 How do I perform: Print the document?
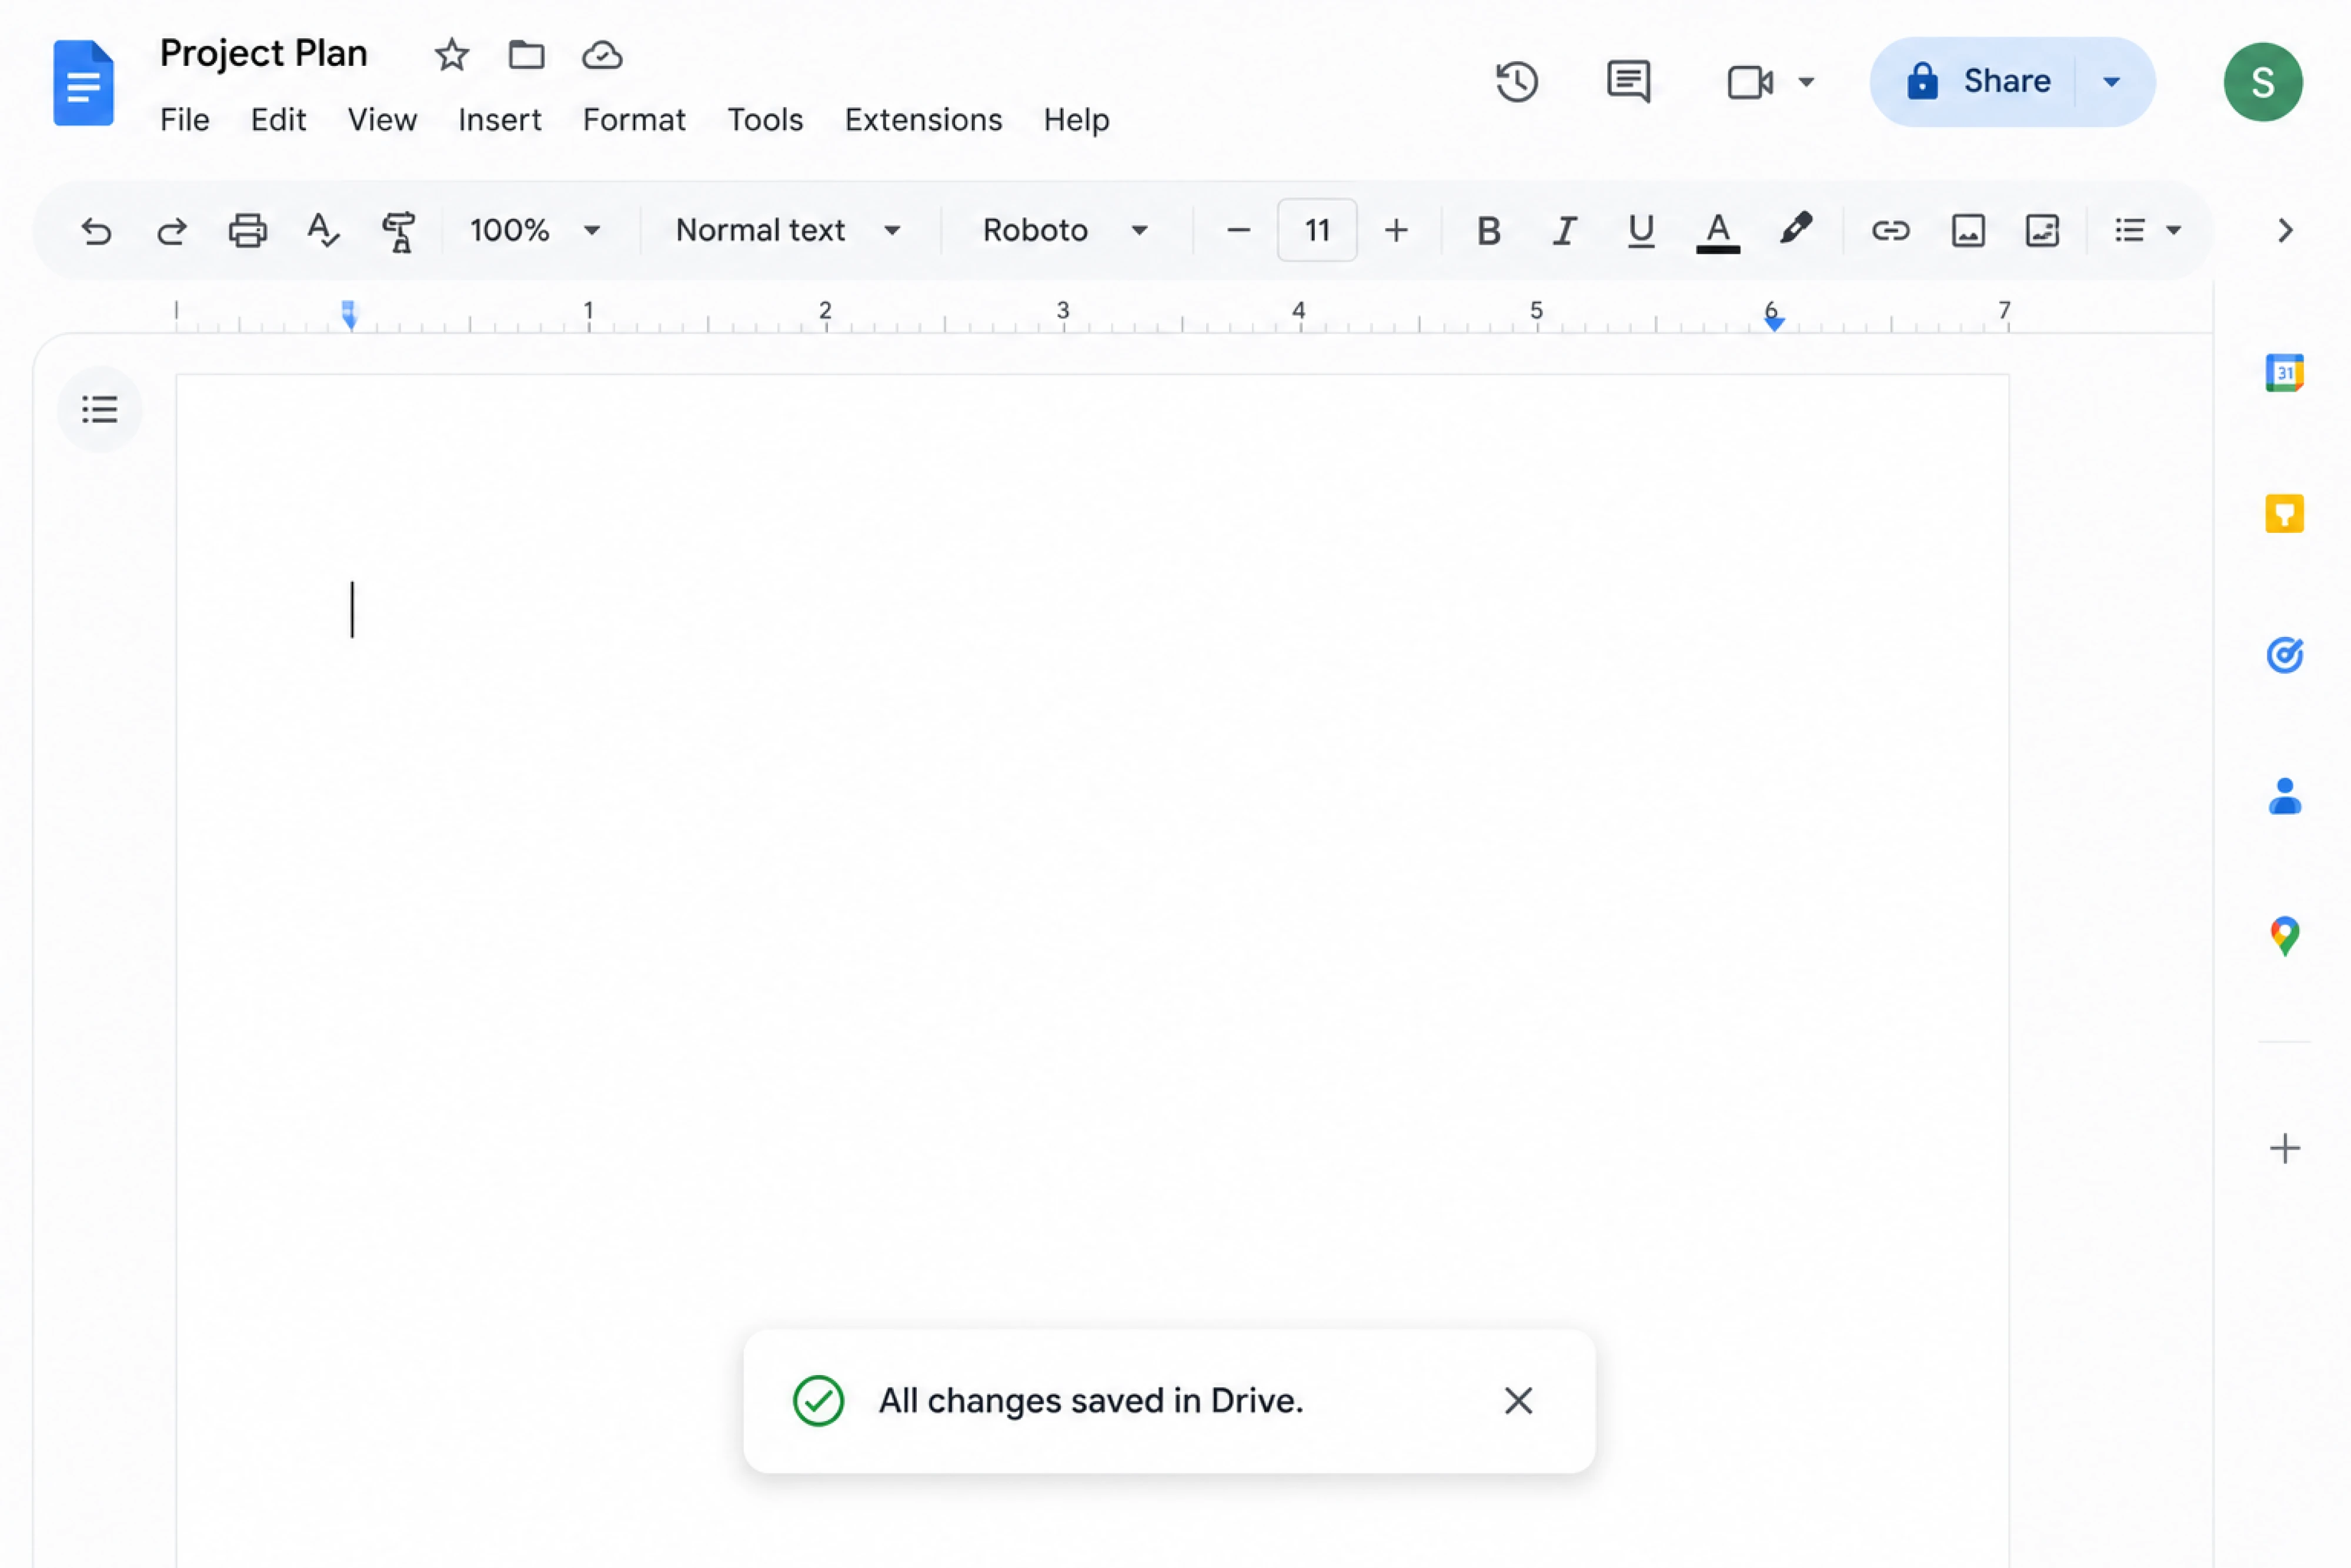point(248,231)
